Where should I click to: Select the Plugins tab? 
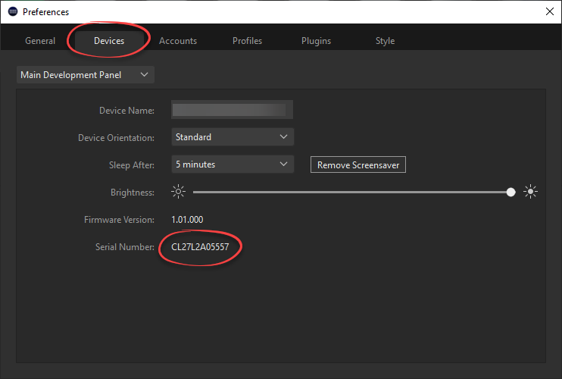point(316,41)
